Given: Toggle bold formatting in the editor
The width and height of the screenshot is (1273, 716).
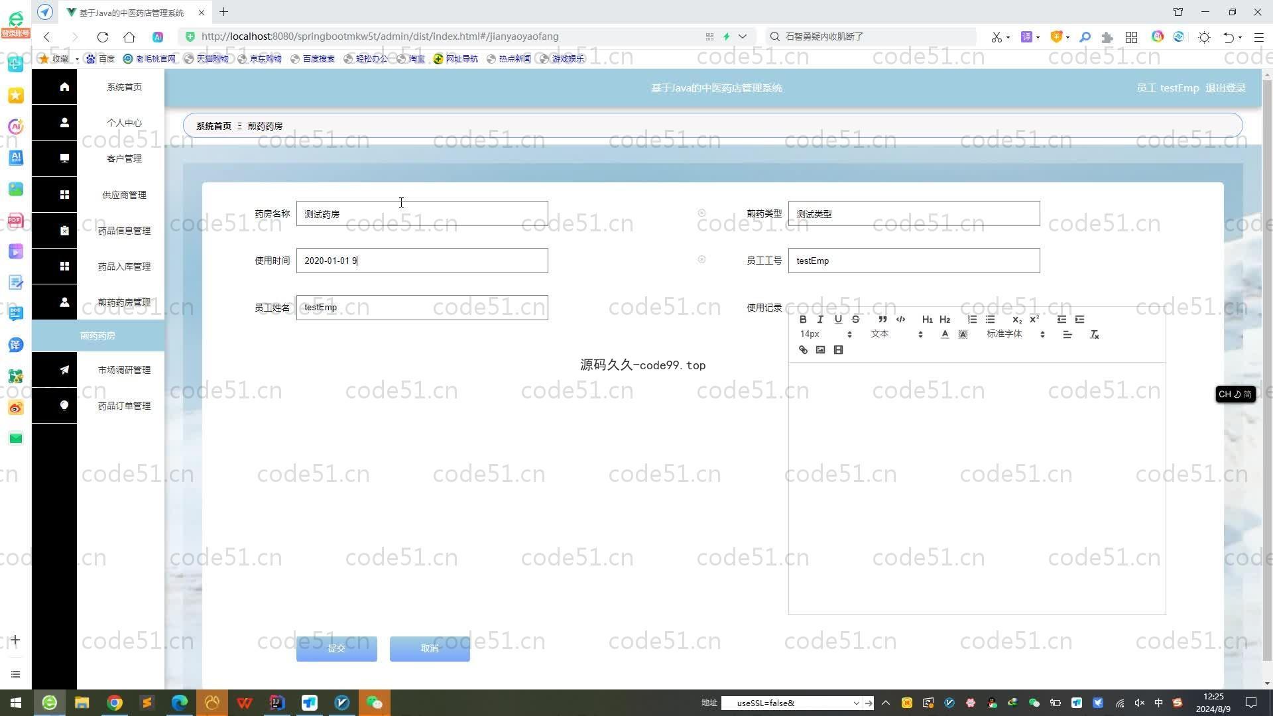Looking at the screenshot, I should pyautogui.click(x=802, y=320).
